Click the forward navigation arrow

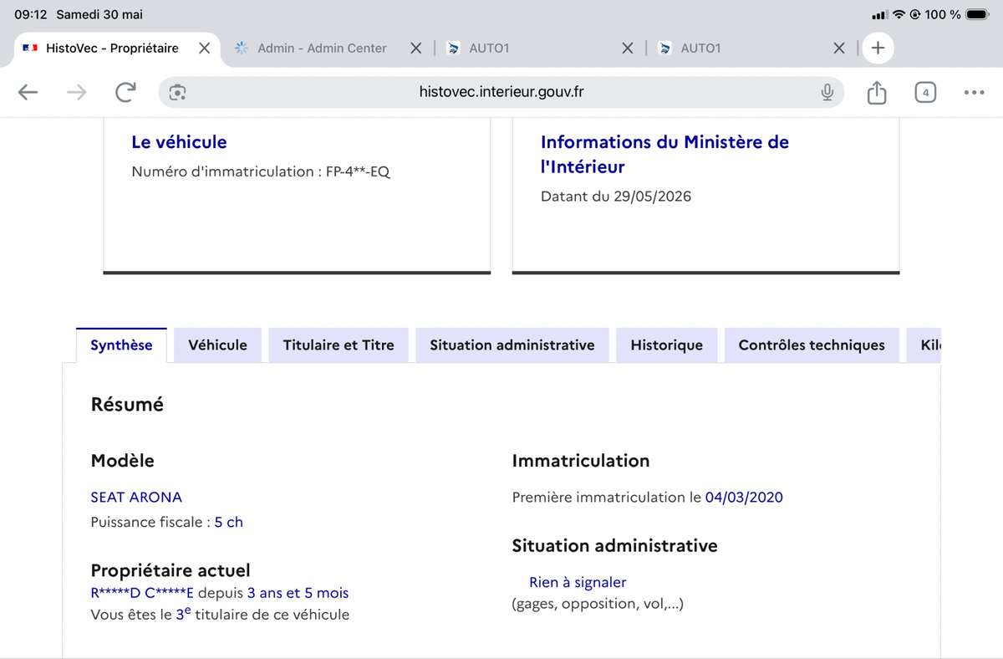(x=76, y=93)
